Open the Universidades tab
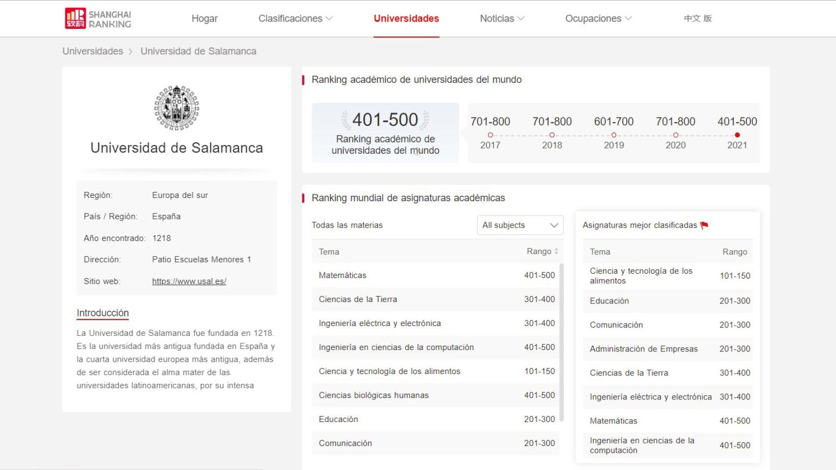Screen dimensions: 836x470 click(x=406, y=19)
